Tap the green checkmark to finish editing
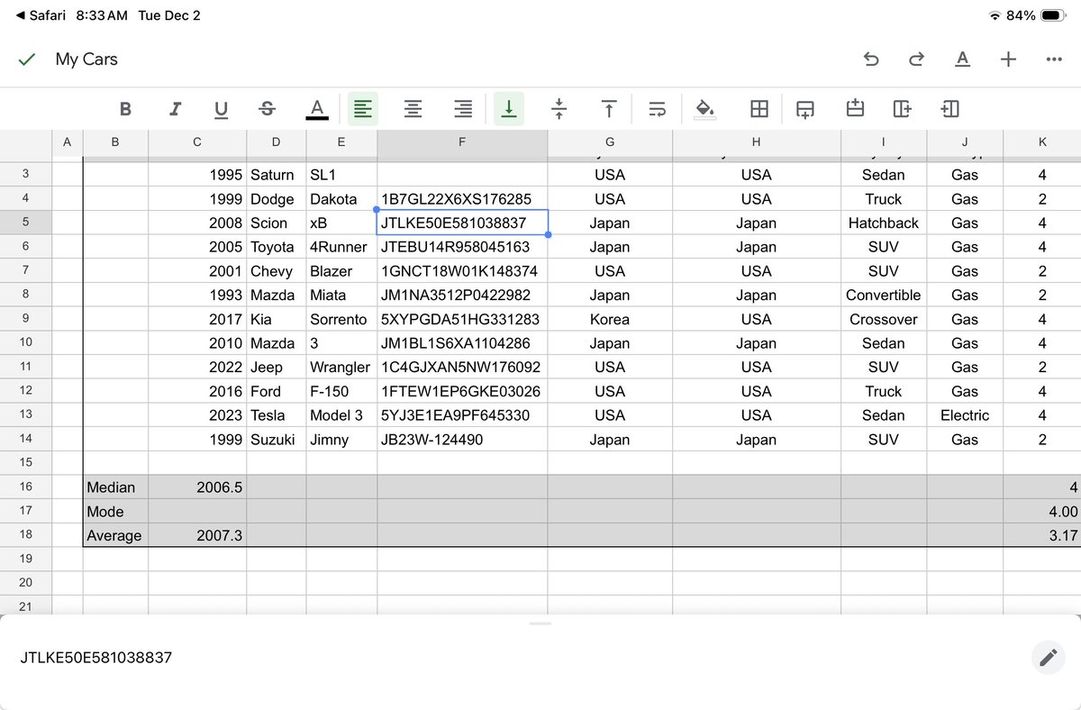Screen dimensions: 1081x710 (x=27, y=59)
